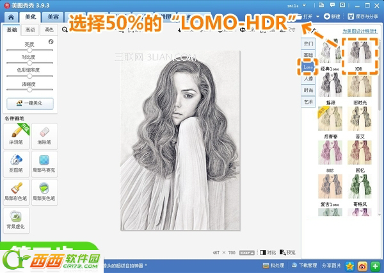Open the smile account dropdown arrow
The width and height of the screenshot is (384, 273).
tap(304, 5)
